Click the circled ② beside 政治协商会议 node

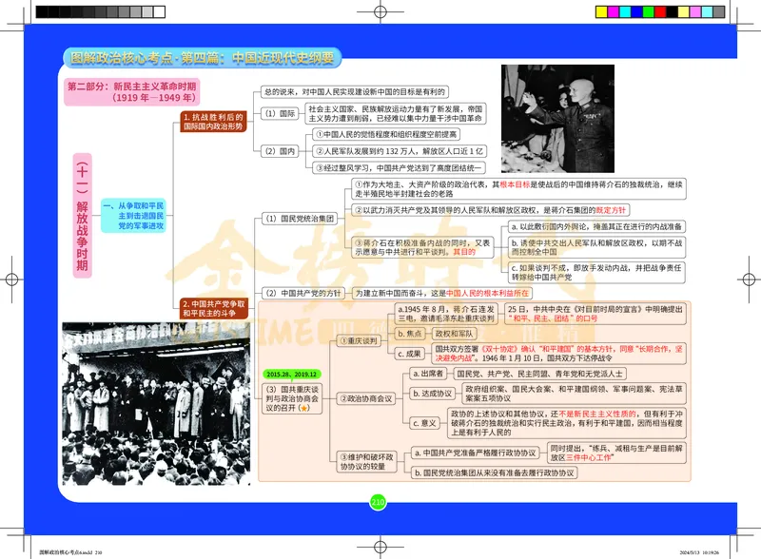point(342,398)
